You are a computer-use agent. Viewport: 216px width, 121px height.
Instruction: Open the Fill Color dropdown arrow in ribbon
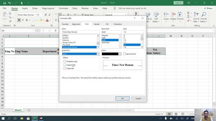click(44, 20)
